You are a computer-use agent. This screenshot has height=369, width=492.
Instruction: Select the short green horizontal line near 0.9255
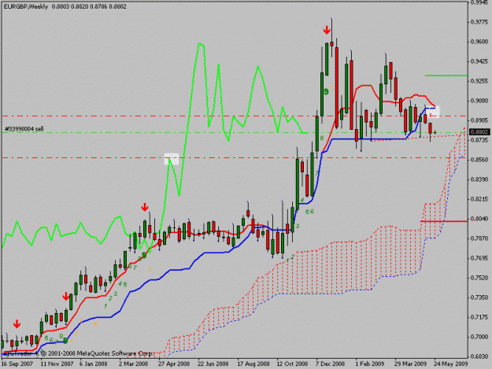[446, 76]
